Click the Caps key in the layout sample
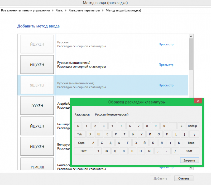Viewport: 211px width, 185px height. (x=81, y=143)
